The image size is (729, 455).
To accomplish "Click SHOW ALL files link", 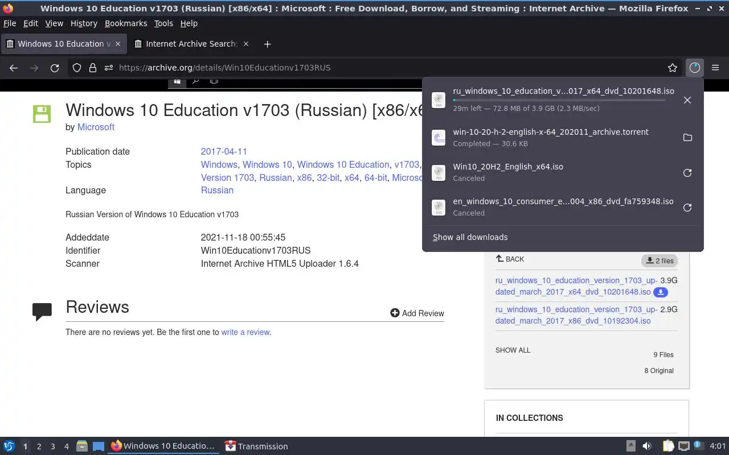I will [513, 350].
